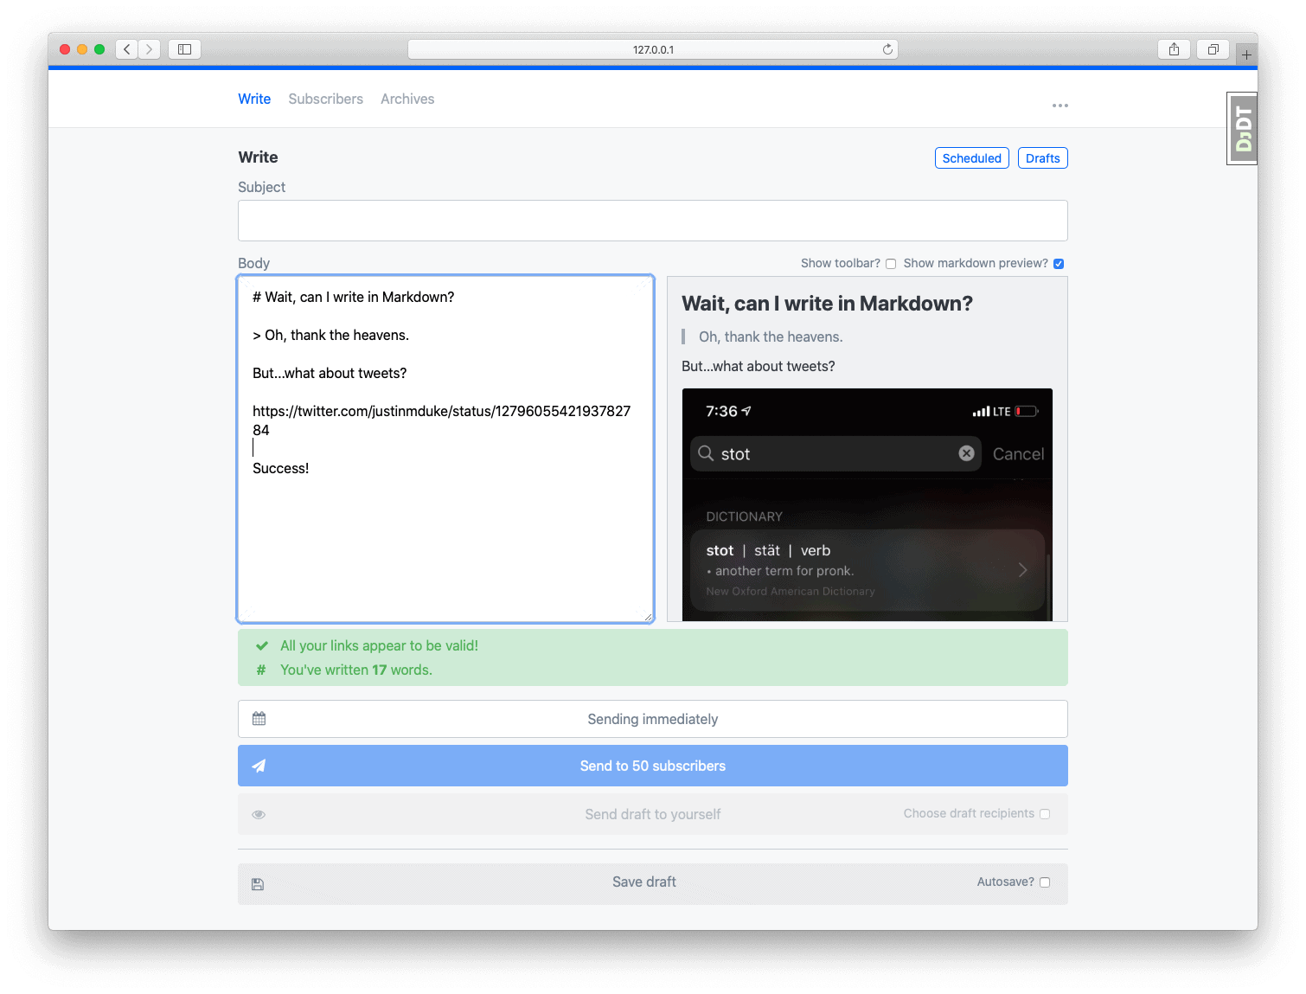Open the DjDT debug toolbar handle
Screen dimensions: 1306x994
(1242, 128)
